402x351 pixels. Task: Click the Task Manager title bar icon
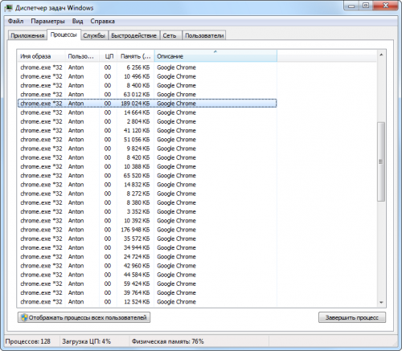click(x=8, y=8)
